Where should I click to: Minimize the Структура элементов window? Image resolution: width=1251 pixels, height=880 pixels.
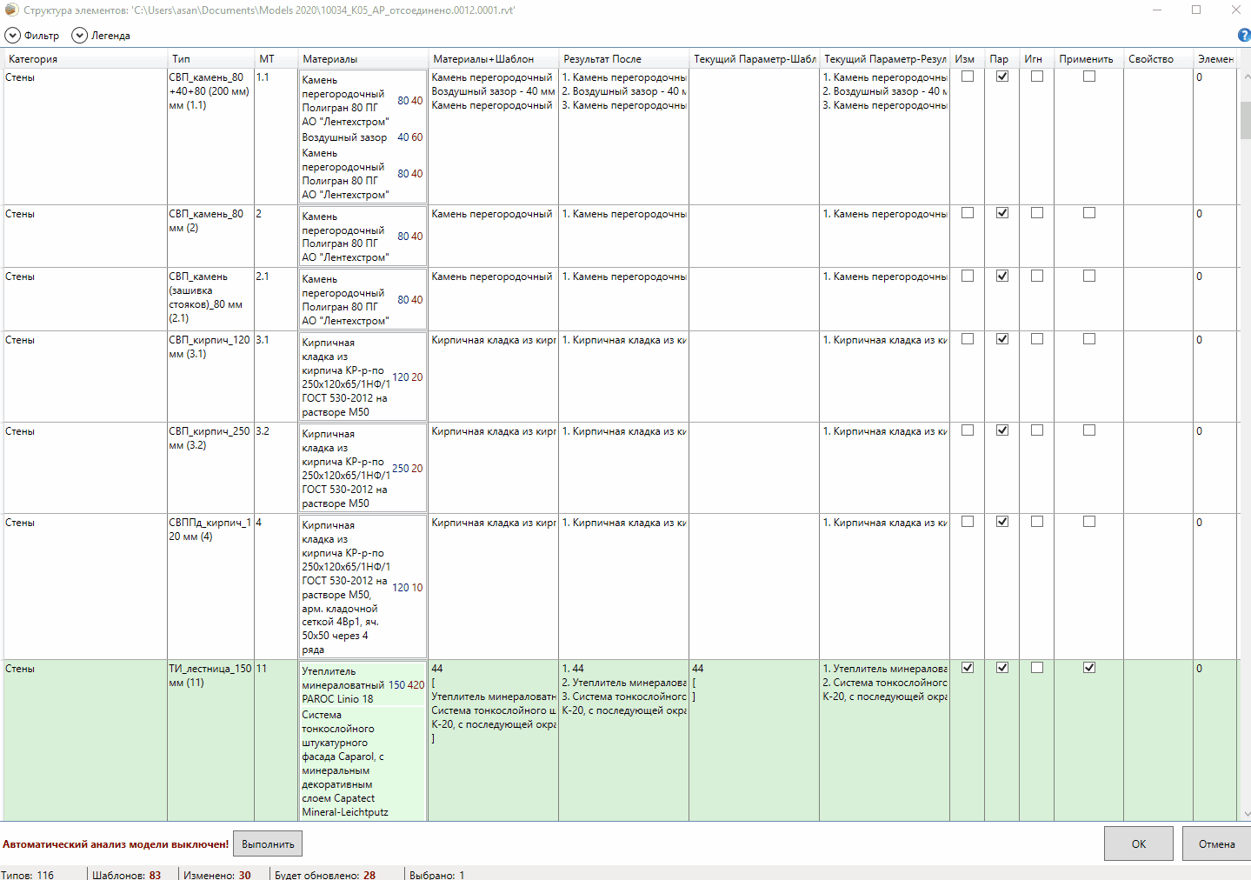[x=1157, y=10]
